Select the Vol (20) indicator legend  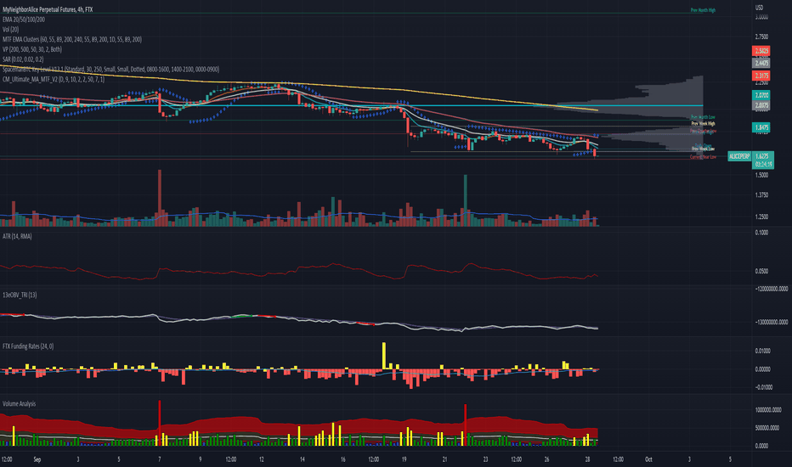pyautogui.click(x=10, y=29)
